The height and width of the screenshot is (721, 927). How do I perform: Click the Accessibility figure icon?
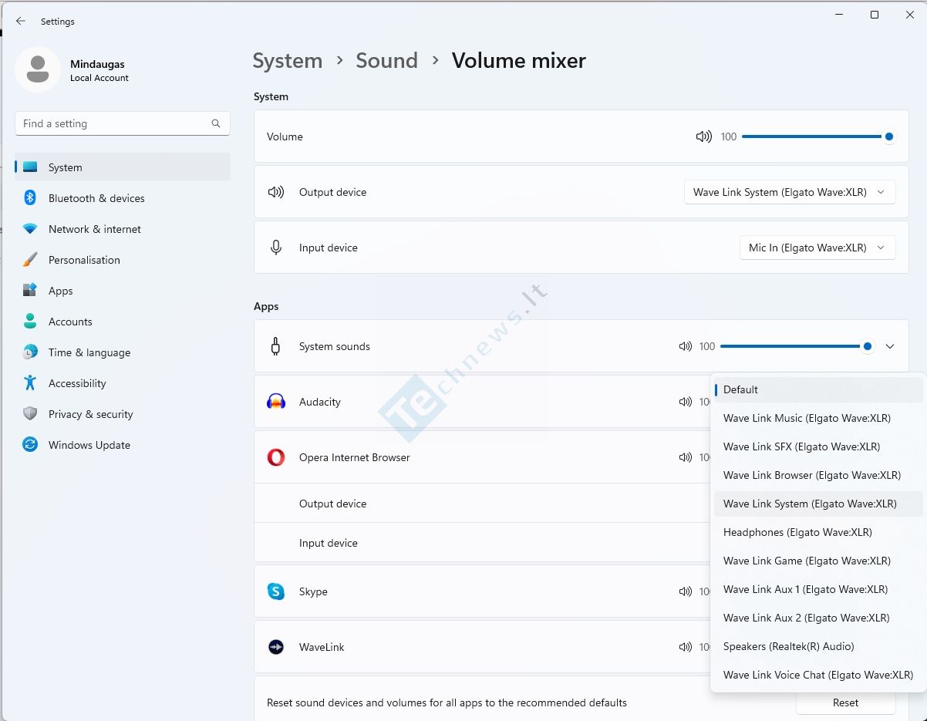point(30,383)
